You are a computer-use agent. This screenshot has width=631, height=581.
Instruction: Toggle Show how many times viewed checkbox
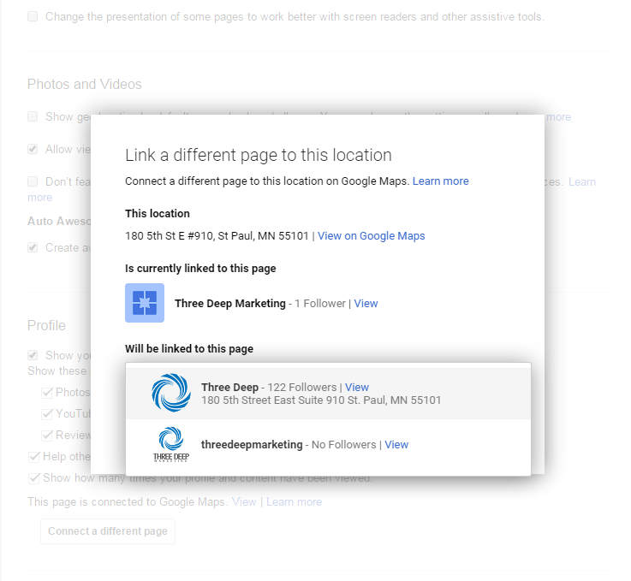click(x=33, y=478)
